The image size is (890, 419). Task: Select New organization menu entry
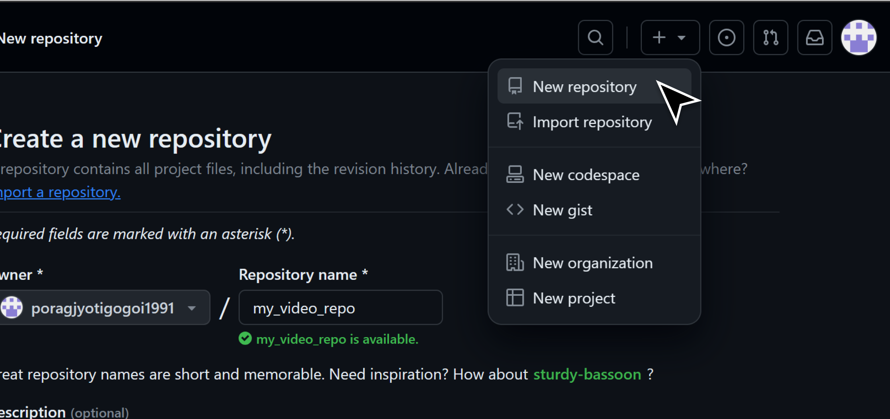coord(594,263)
